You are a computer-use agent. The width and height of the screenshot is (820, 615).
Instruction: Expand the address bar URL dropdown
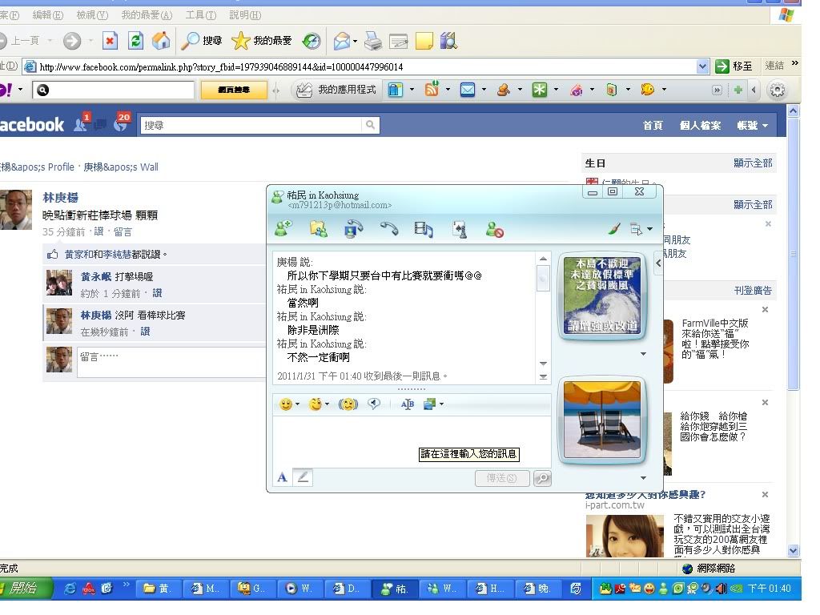(x=703, y=66)
